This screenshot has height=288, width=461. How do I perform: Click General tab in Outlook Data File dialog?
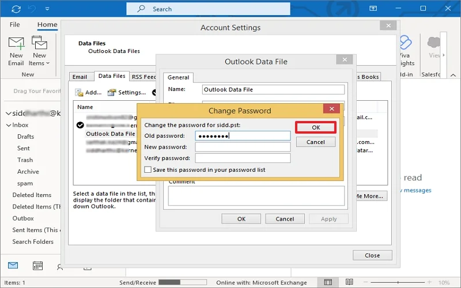coord(178,77)
